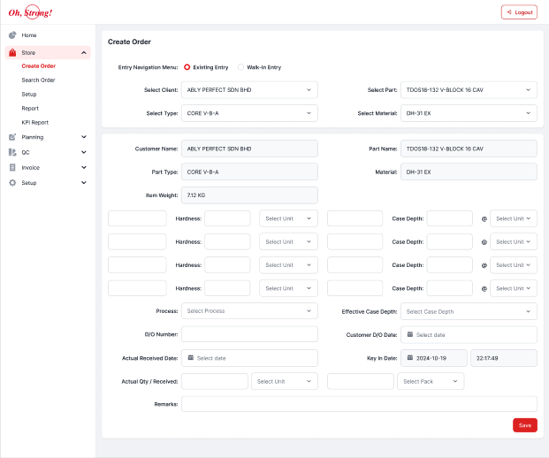Viewport: 549px width, 458px height.
Task: Open the Select Client dropdown
Action: (249, 89)
